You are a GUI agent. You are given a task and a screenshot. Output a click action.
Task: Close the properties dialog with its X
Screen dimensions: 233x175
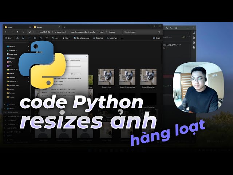point(87,56)
